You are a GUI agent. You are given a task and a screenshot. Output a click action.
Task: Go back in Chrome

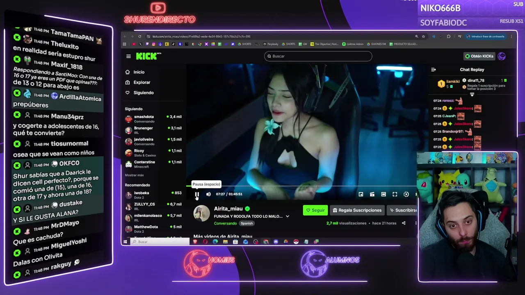point(125,36)
